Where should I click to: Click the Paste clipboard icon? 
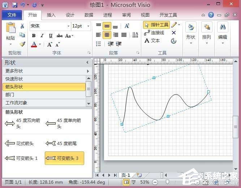pos(10,28)
